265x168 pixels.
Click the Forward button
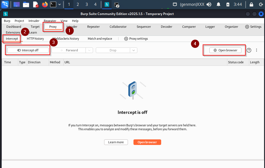tap(69, 50)
